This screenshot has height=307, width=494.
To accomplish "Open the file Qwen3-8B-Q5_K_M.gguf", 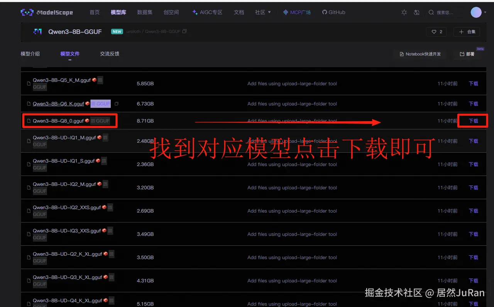I will 62,80.
